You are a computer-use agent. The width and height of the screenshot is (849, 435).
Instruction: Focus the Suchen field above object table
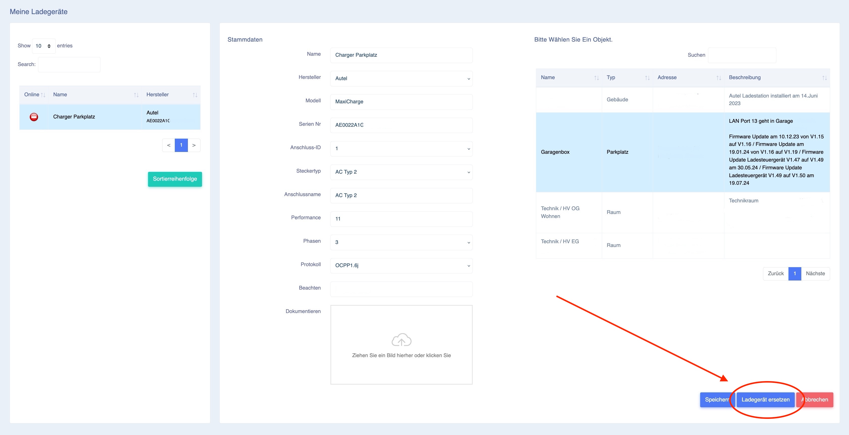click(742, 55)
